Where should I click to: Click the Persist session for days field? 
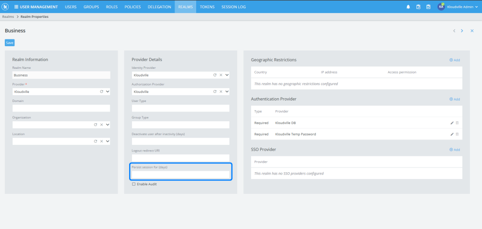click(x=181, y=174)
